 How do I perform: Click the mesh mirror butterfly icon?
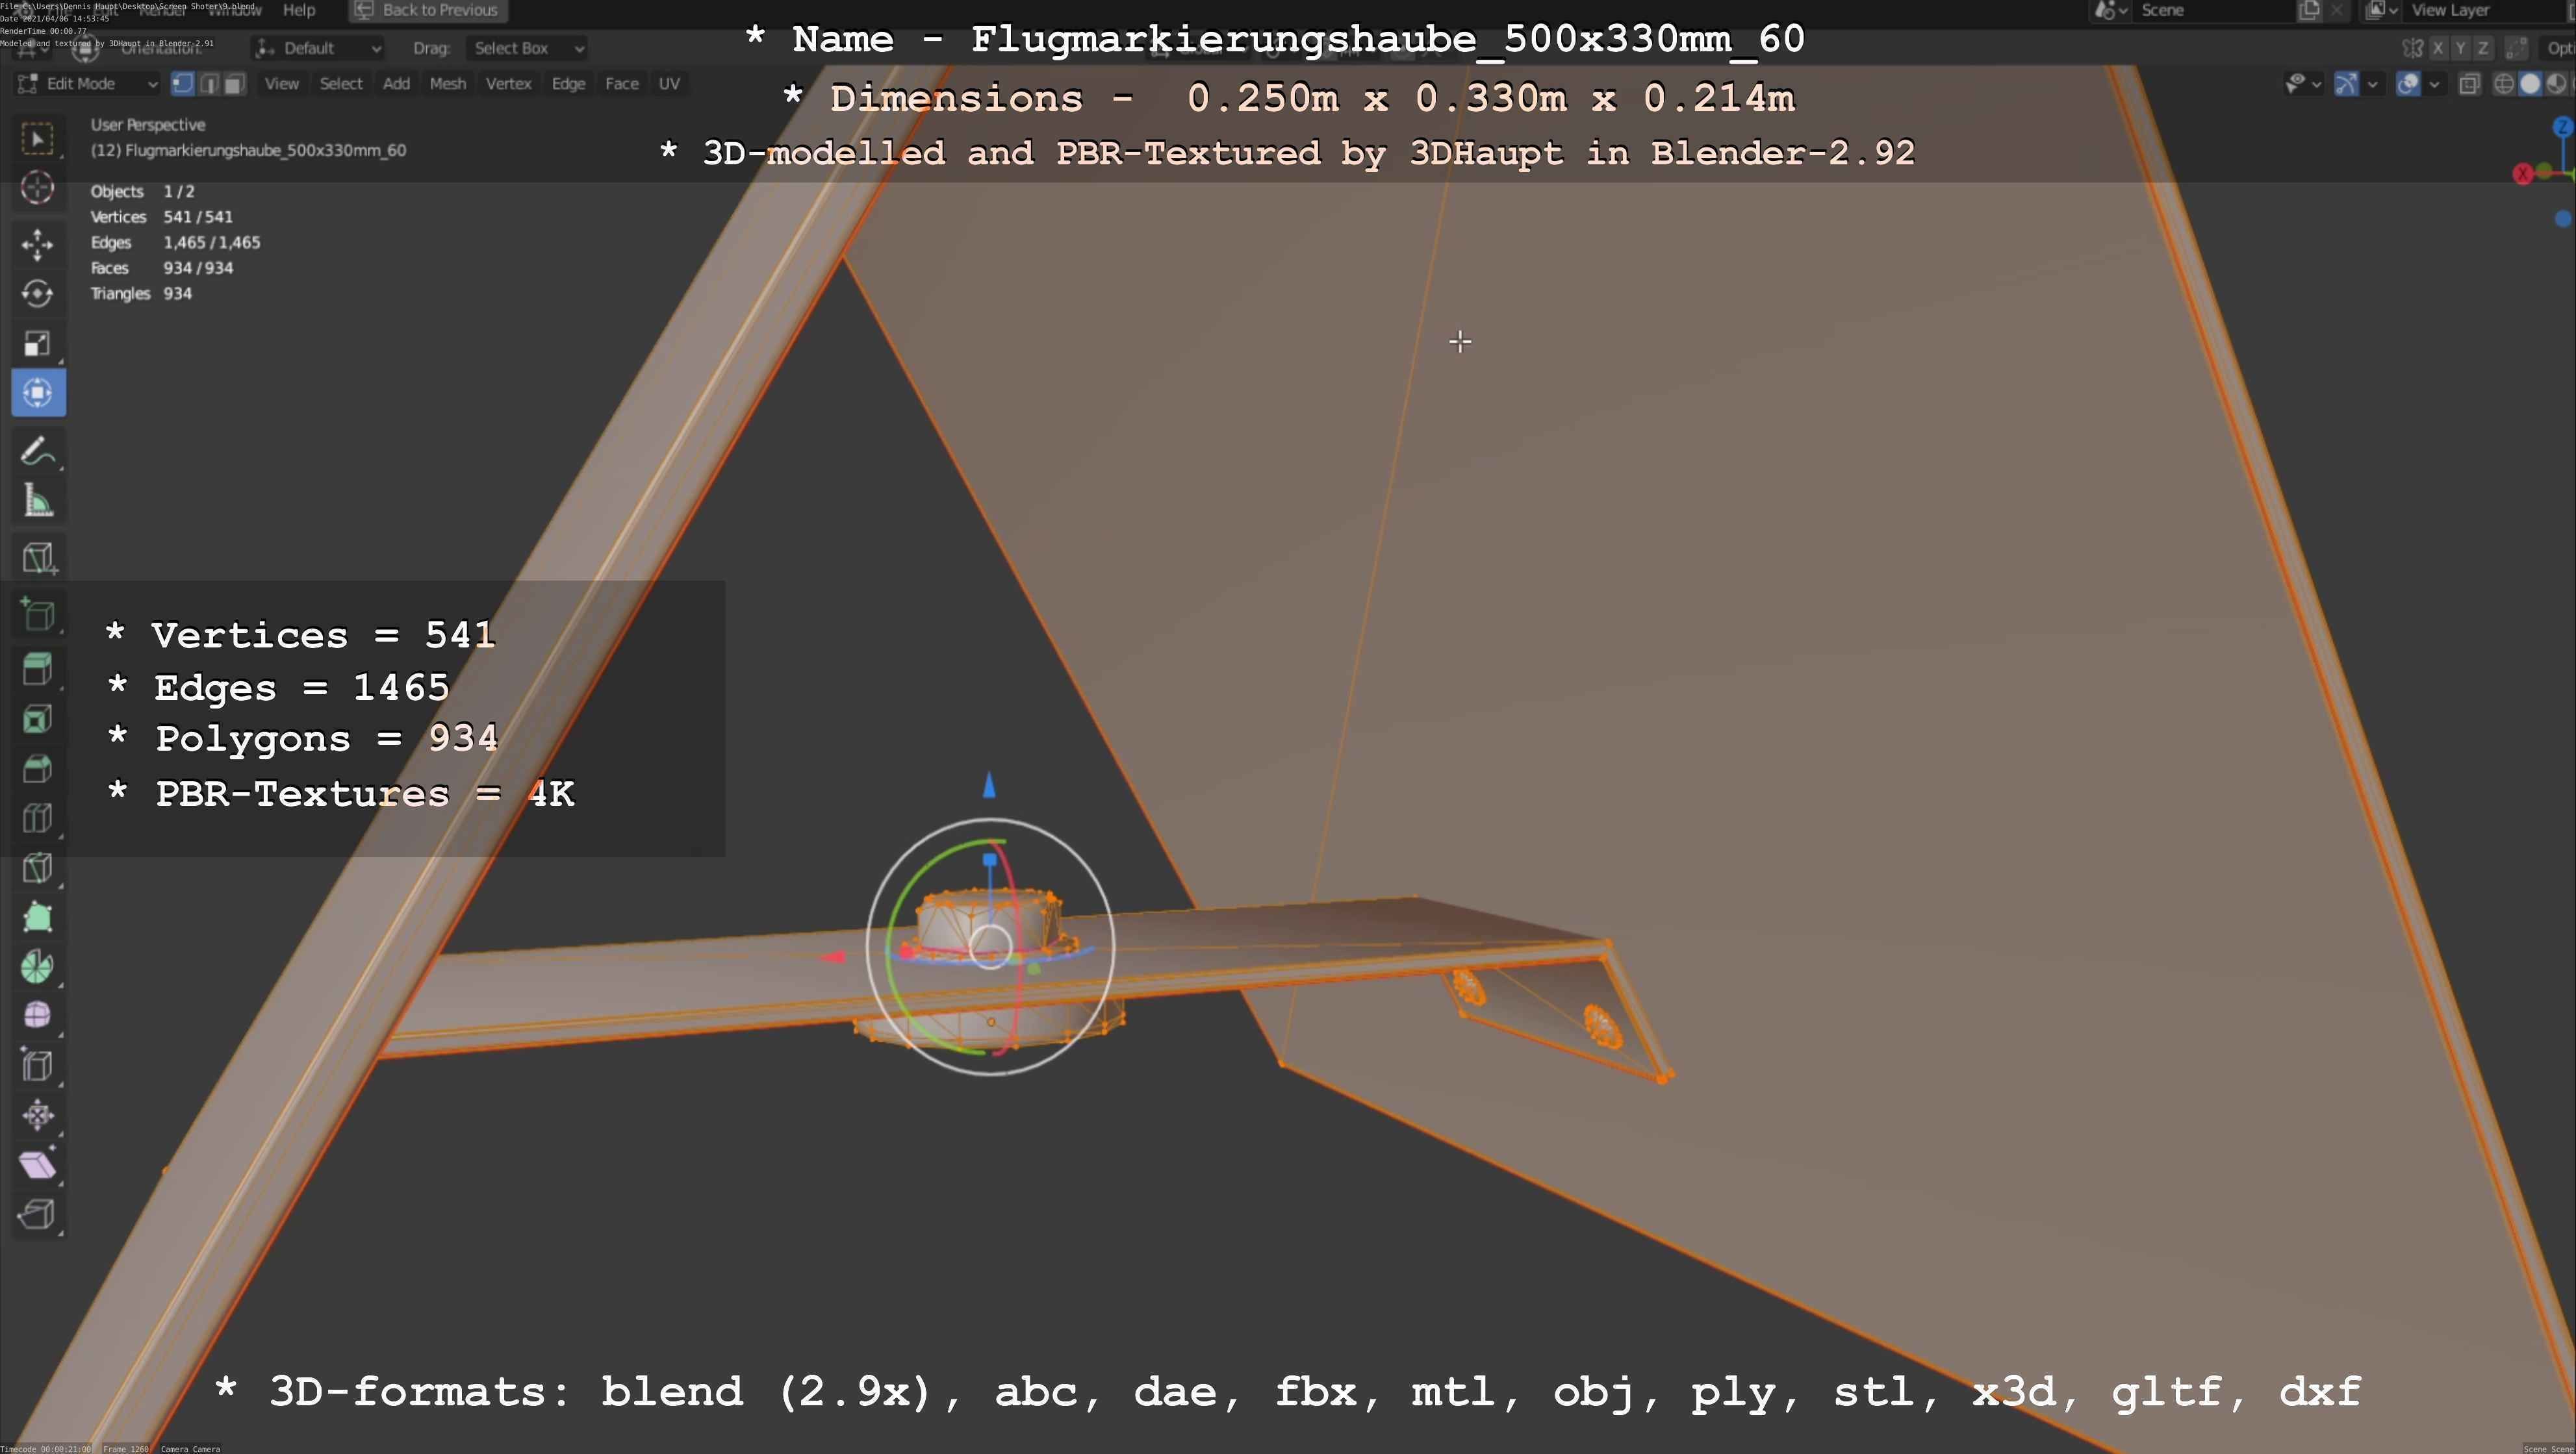pyautogui.click(x=2412, y=48)
